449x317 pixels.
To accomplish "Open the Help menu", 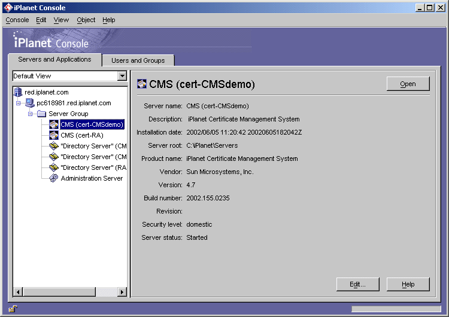I will pyautogui.click(x=109, y=20).
